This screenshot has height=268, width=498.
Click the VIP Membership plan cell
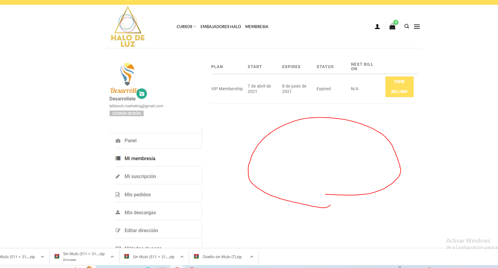tap(227, 89)
